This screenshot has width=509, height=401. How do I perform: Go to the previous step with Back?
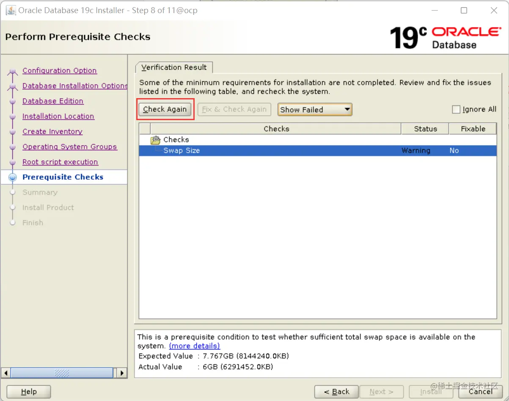pyautogui.click(x=337, y=392)
